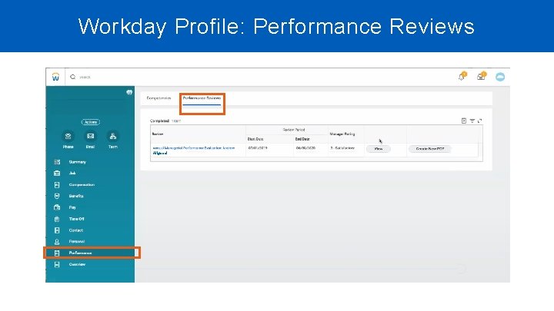
Task: Click the expand table fullscreen icon
Action: coord(479,121)
